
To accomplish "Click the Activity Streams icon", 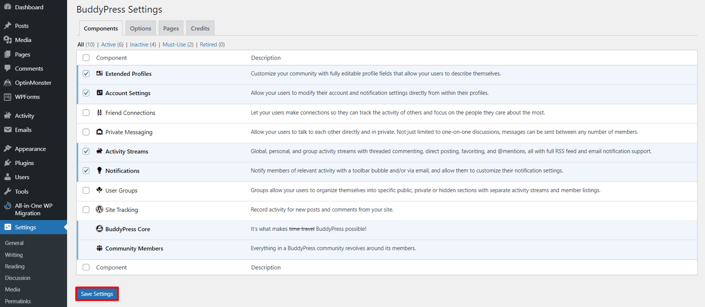I will coord(98,151).
